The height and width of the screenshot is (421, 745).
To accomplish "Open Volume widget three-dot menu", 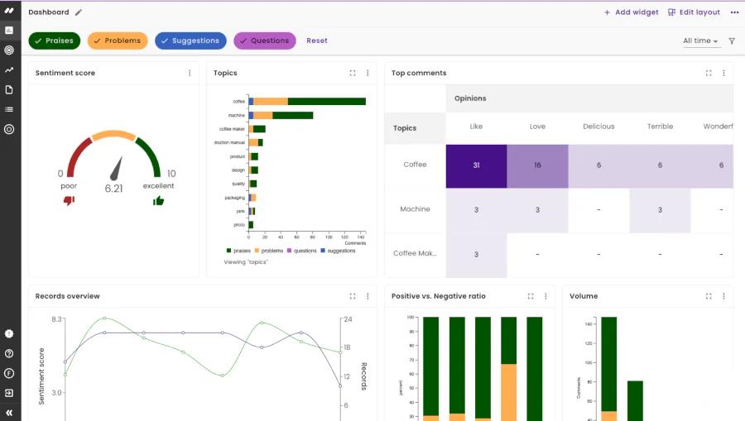I will tap(723, 296).
